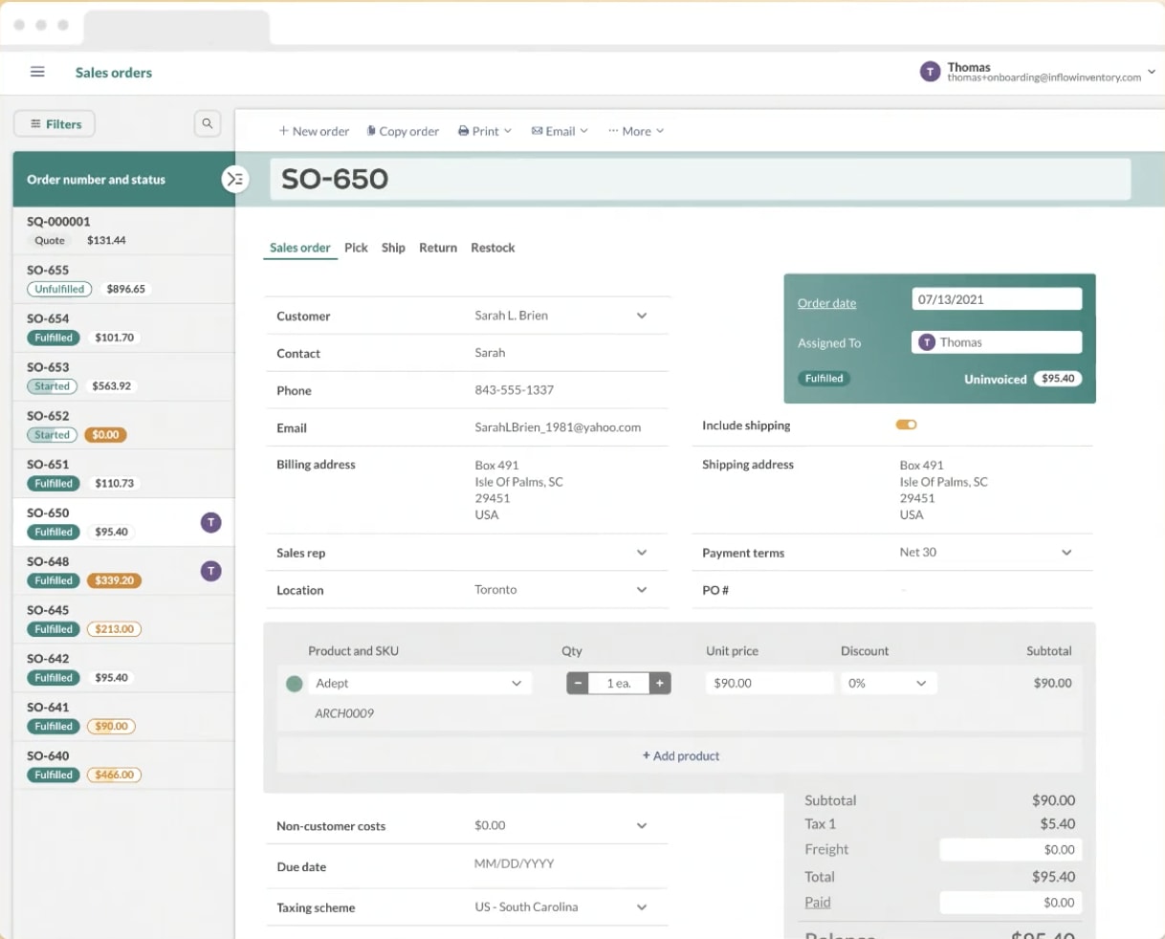Disable the Include shipping toggle

point(906,425)
